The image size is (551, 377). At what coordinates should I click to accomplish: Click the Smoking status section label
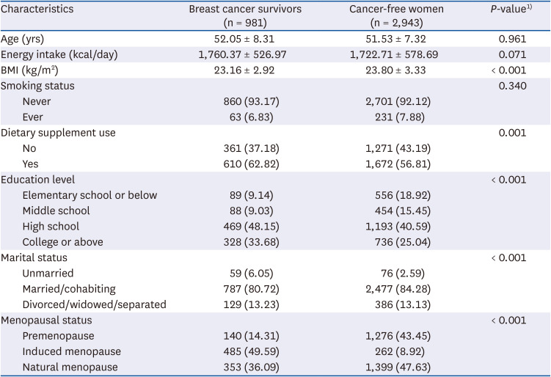coord(38,86)
